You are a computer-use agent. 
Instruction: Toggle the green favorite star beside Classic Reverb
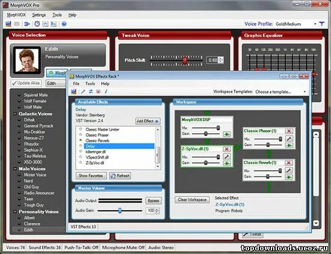(x=81, y=140)
